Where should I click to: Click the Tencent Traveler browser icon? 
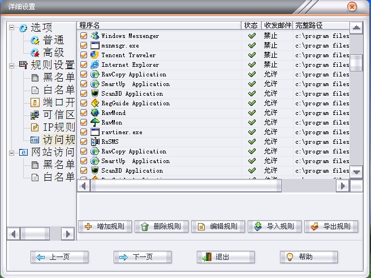click(x=95, y=55)
